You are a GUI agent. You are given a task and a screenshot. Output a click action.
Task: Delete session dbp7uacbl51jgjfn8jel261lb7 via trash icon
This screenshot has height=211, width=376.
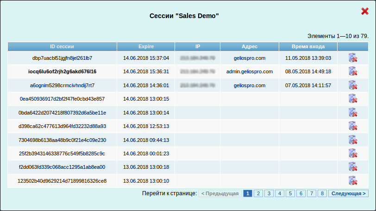pos(352,58)
